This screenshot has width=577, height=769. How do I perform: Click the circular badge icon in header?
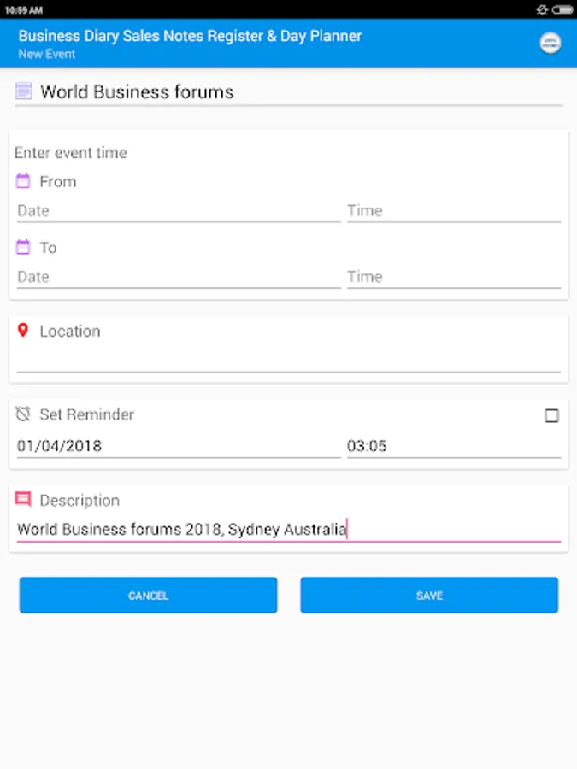[x=551, y=44]
